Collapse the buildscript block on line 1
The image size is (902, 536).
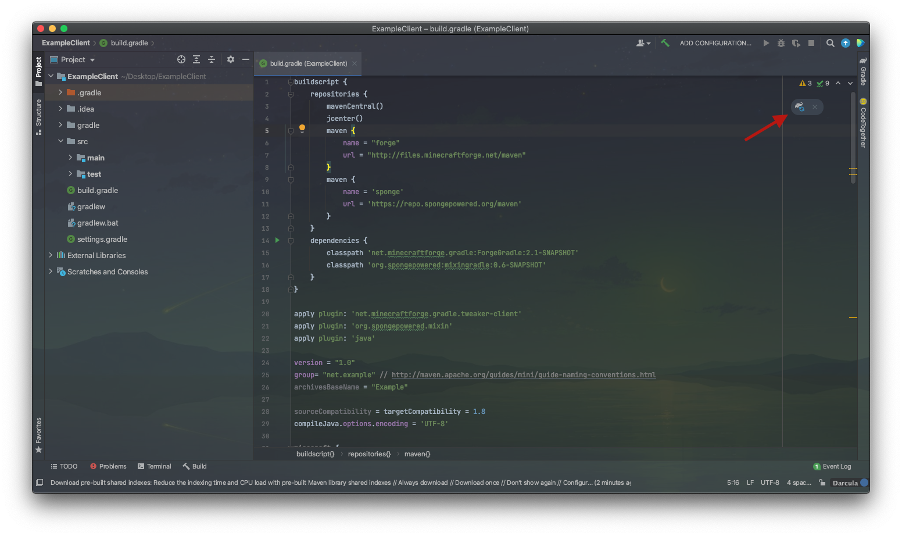[291, 82]
